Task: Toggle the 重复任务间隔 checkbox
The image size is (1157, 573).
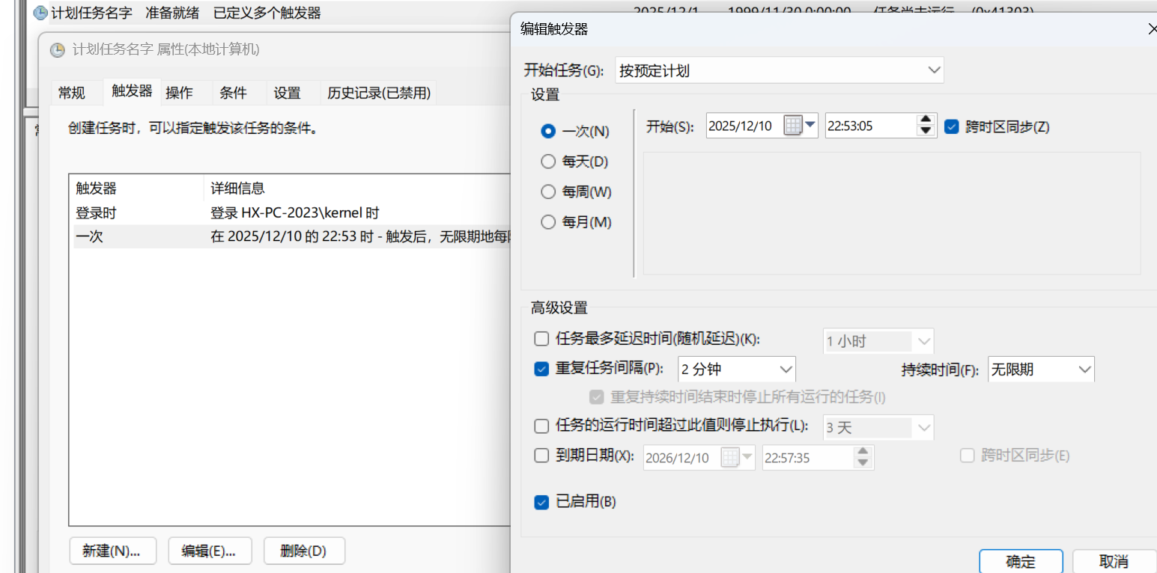Action: pos(541,369)
